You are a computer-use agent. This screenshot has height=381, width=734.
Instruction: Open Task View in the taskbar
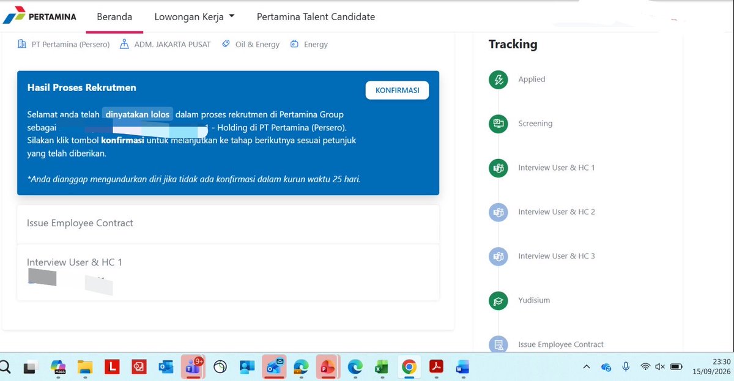point(29,367)
